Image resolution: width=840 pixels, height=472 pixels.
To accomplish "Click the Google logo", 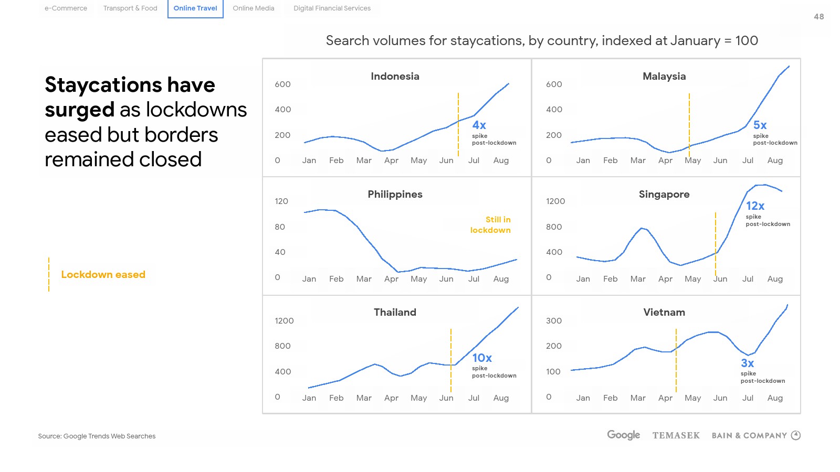I will click(623, 435).
